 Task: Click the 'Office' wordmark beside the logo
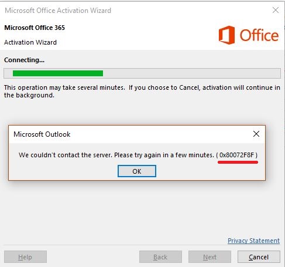[259, 35]
